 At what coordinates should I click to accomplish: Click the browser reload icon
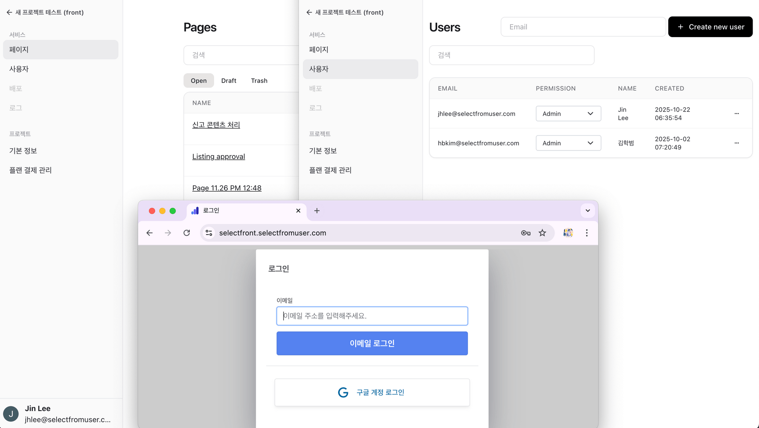click(x=187, y=233)
